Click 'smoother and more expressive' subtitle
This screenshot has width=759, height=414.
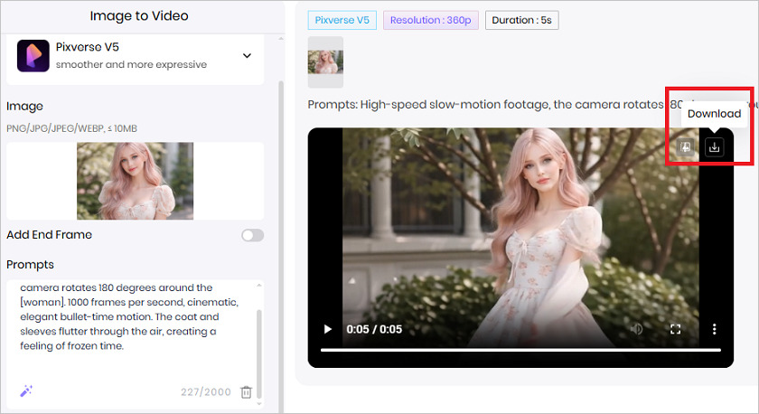coord(131,64)
